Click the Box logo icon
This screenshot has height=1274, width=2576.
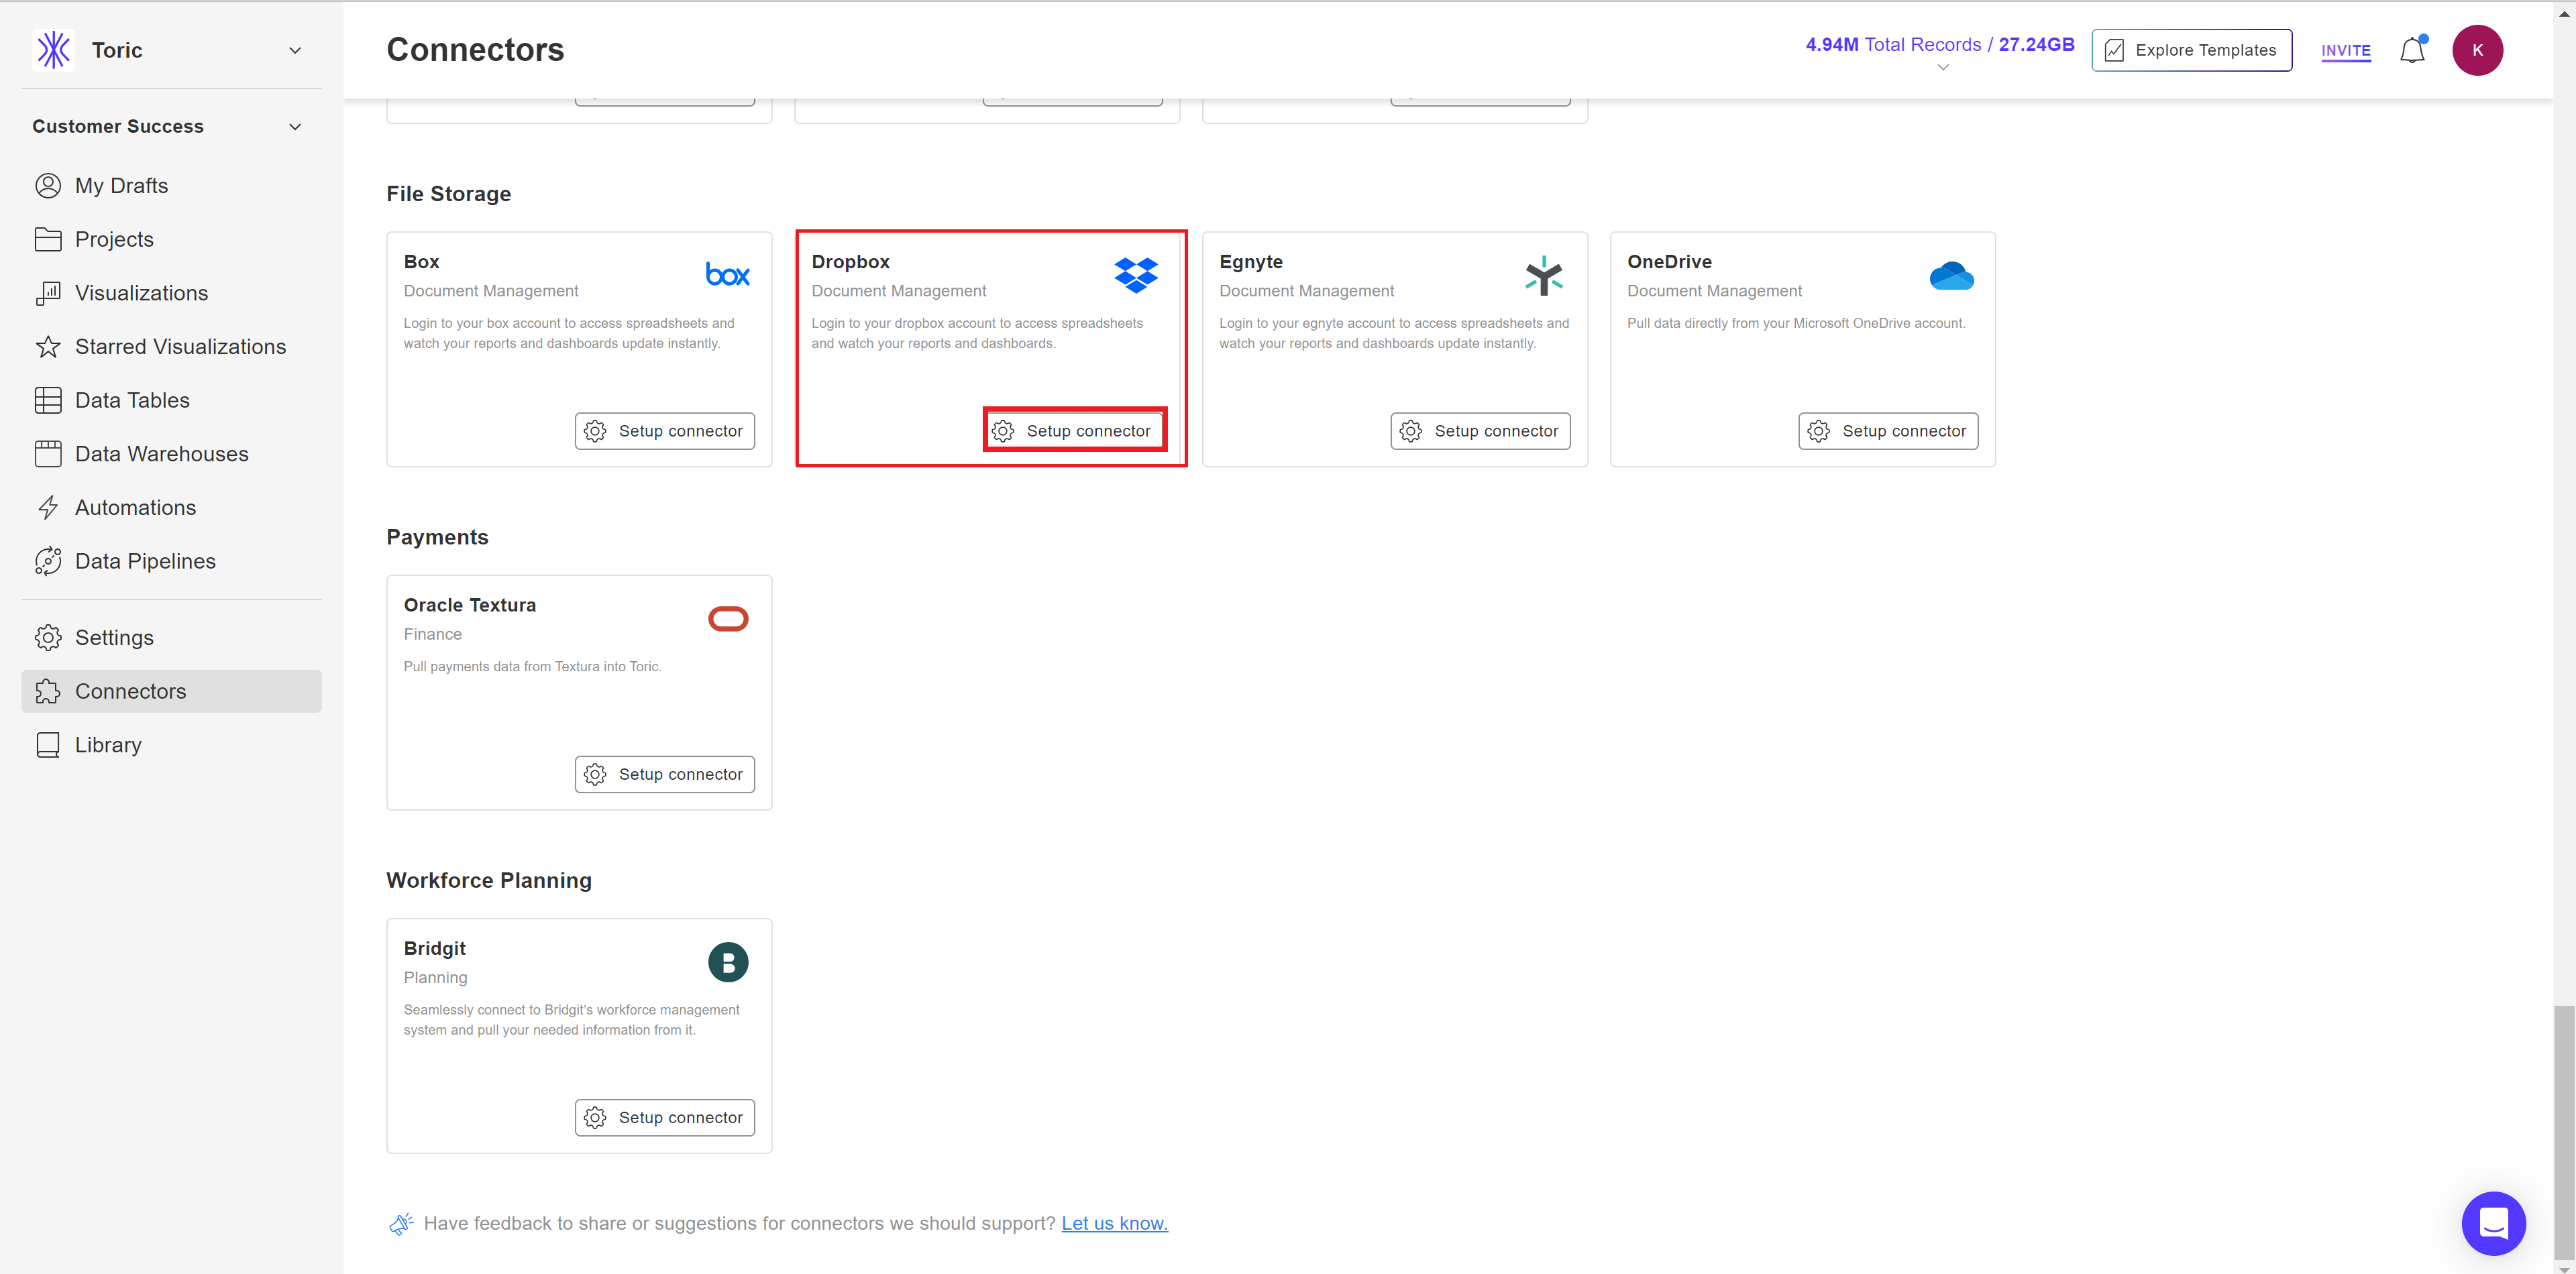(x=728, y=275)
